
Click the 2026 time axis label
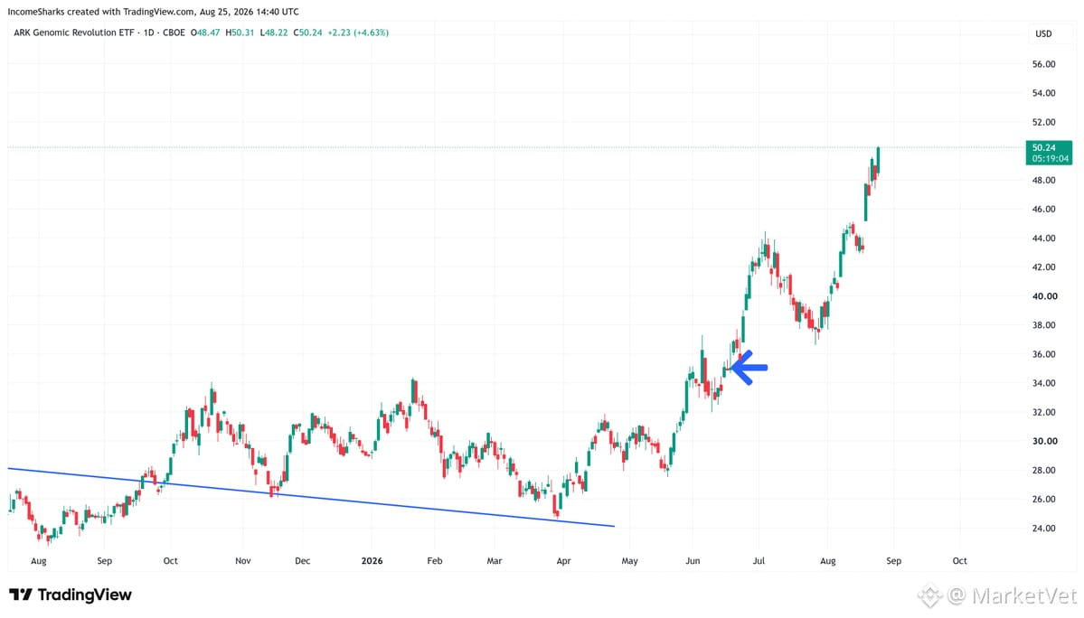[372, 561]
